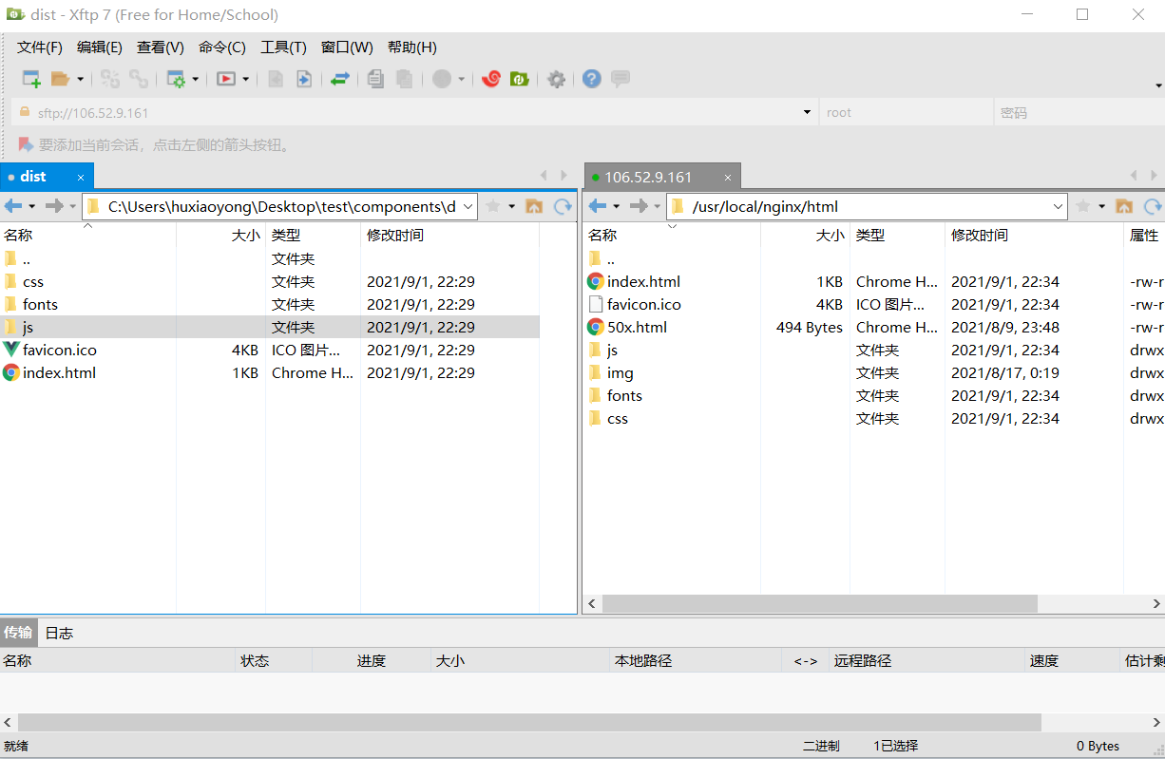
Task: Click the remote pane horizontal scrollbar
Action: (x=819, y=603)
